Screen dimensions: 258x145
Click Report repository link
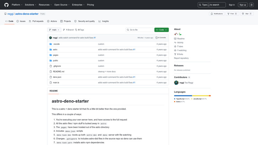pyautogui.click(x=181, y=58)
